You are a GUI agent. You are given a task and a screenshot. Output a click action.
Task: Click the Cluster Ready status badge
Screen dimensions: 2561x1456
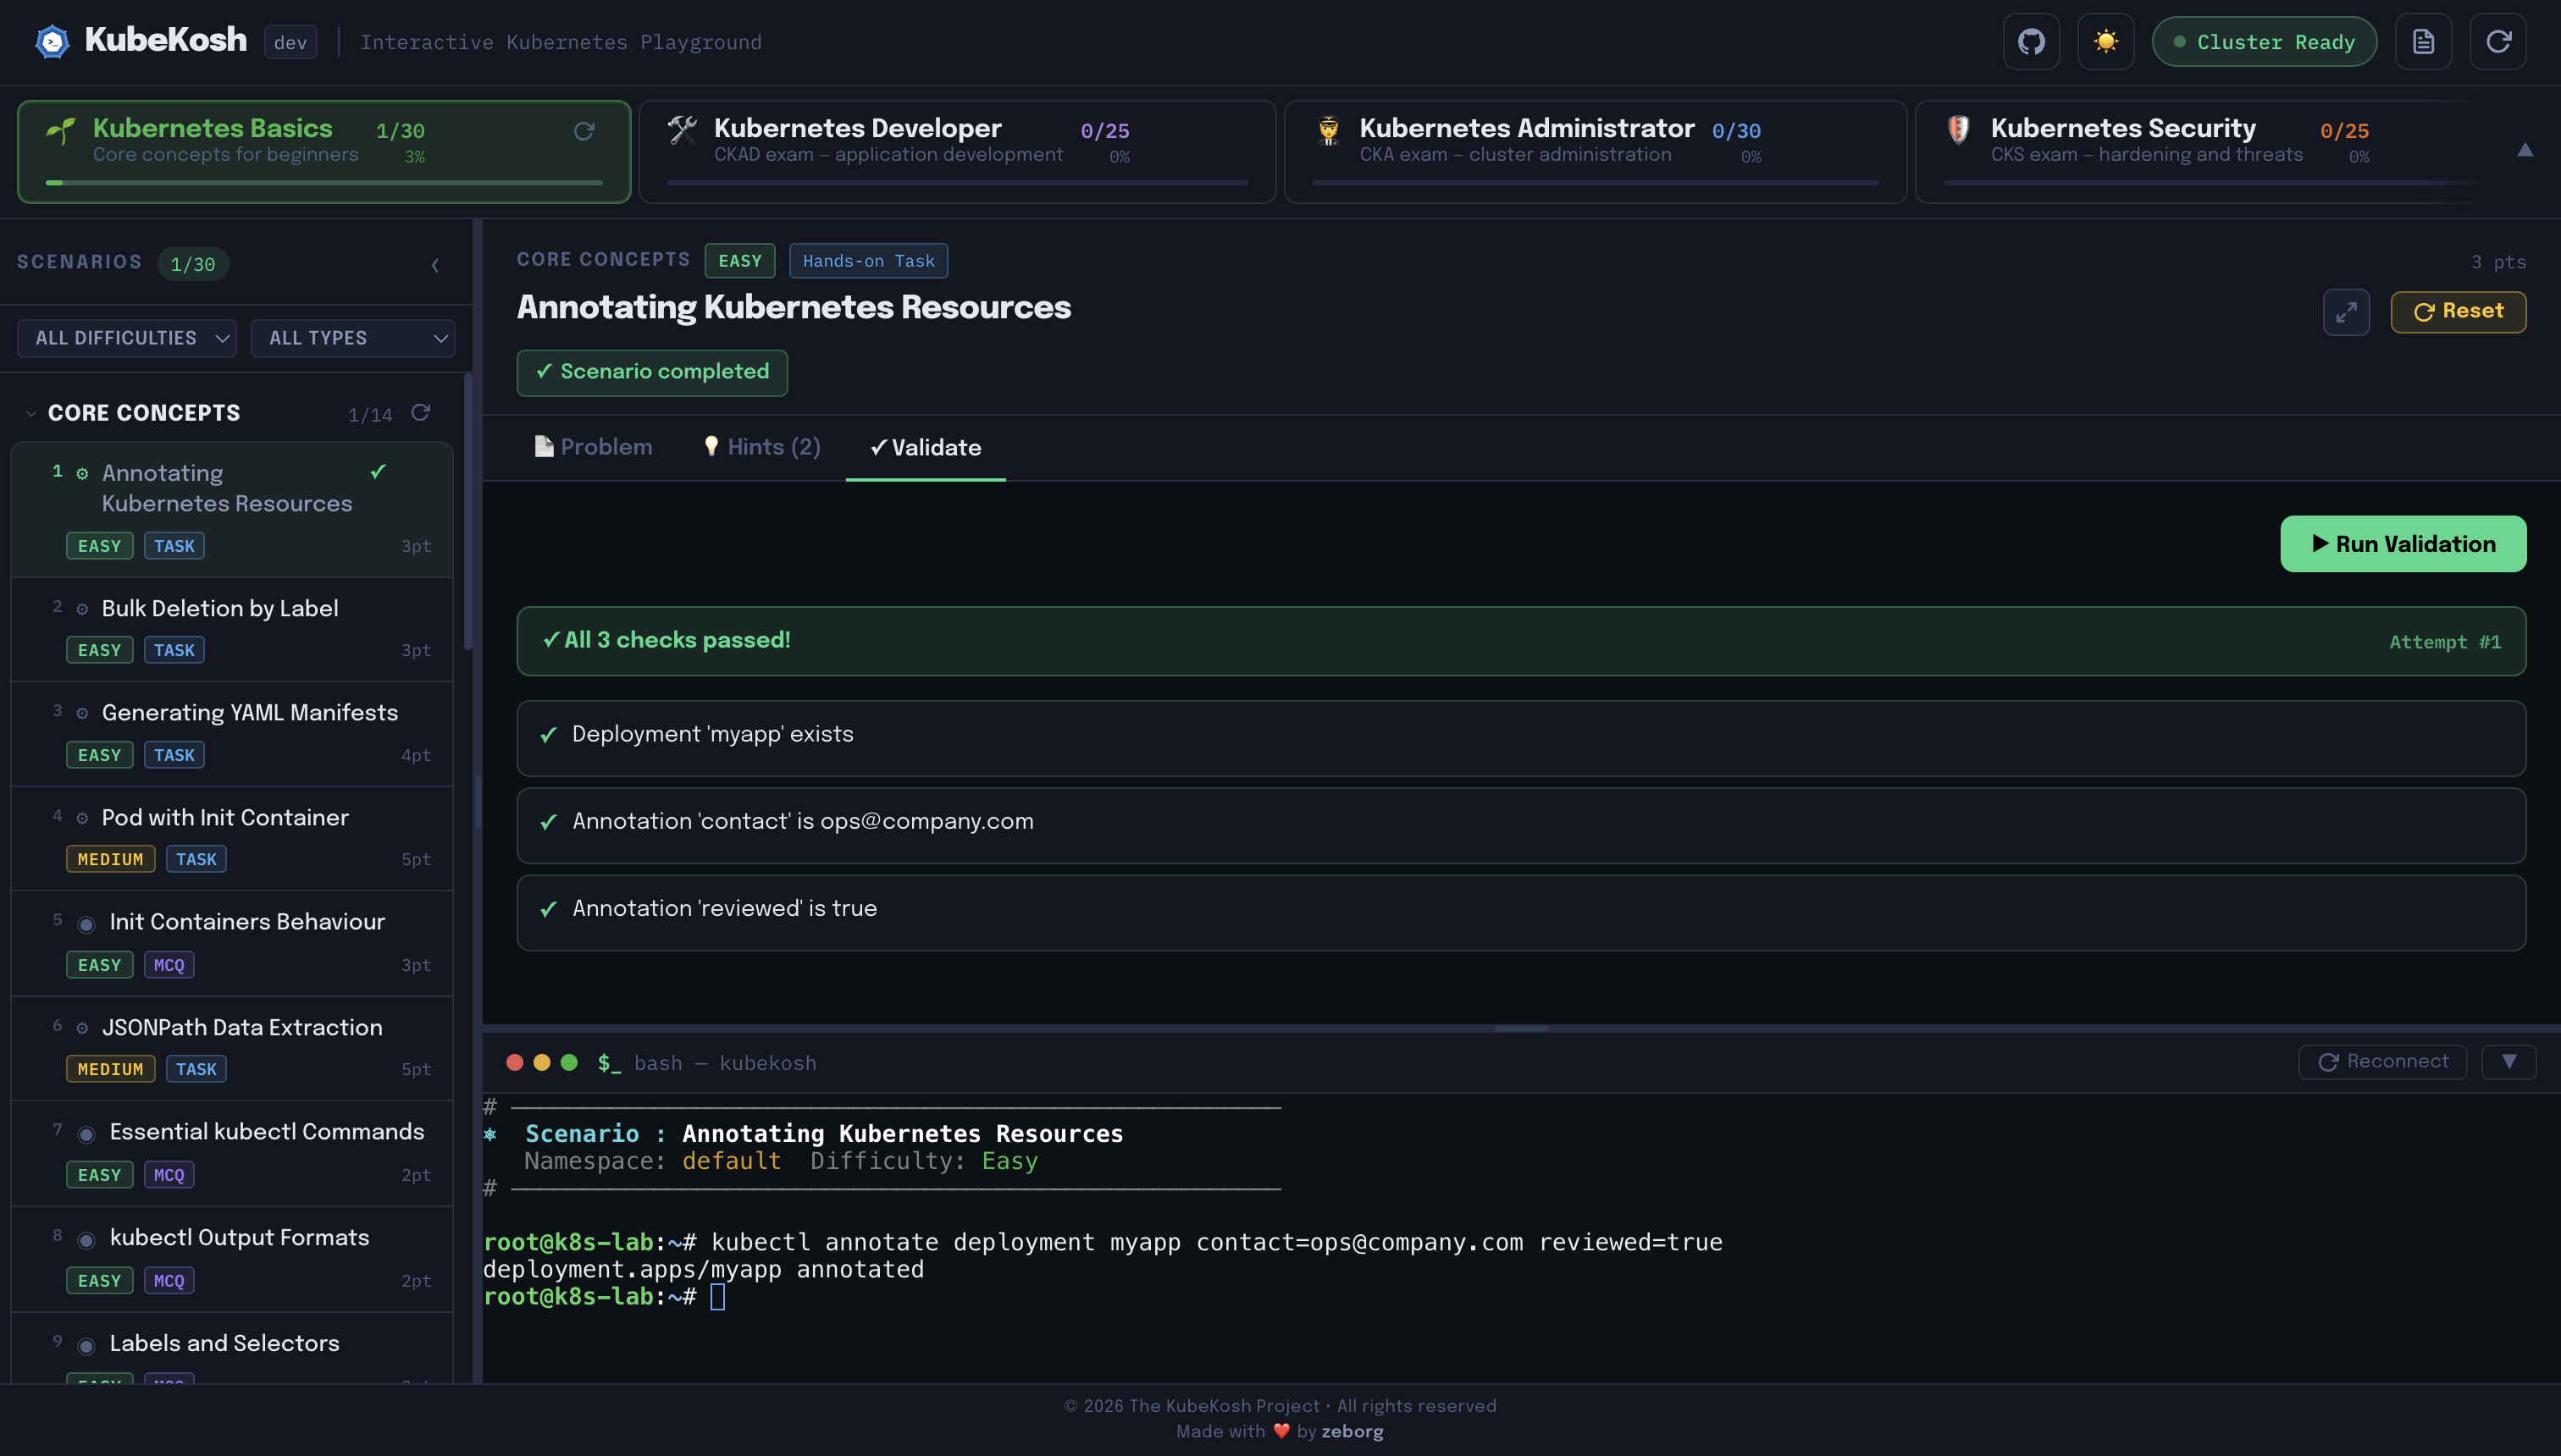pyautogui.click(x=2264, y=42)
